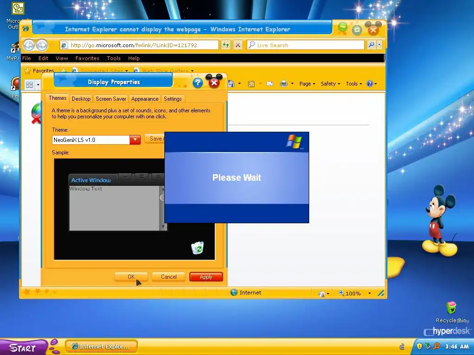This screenshot has width=474, height=355.
Task: Switch to the Settings tab
Action: coord(173,99)
